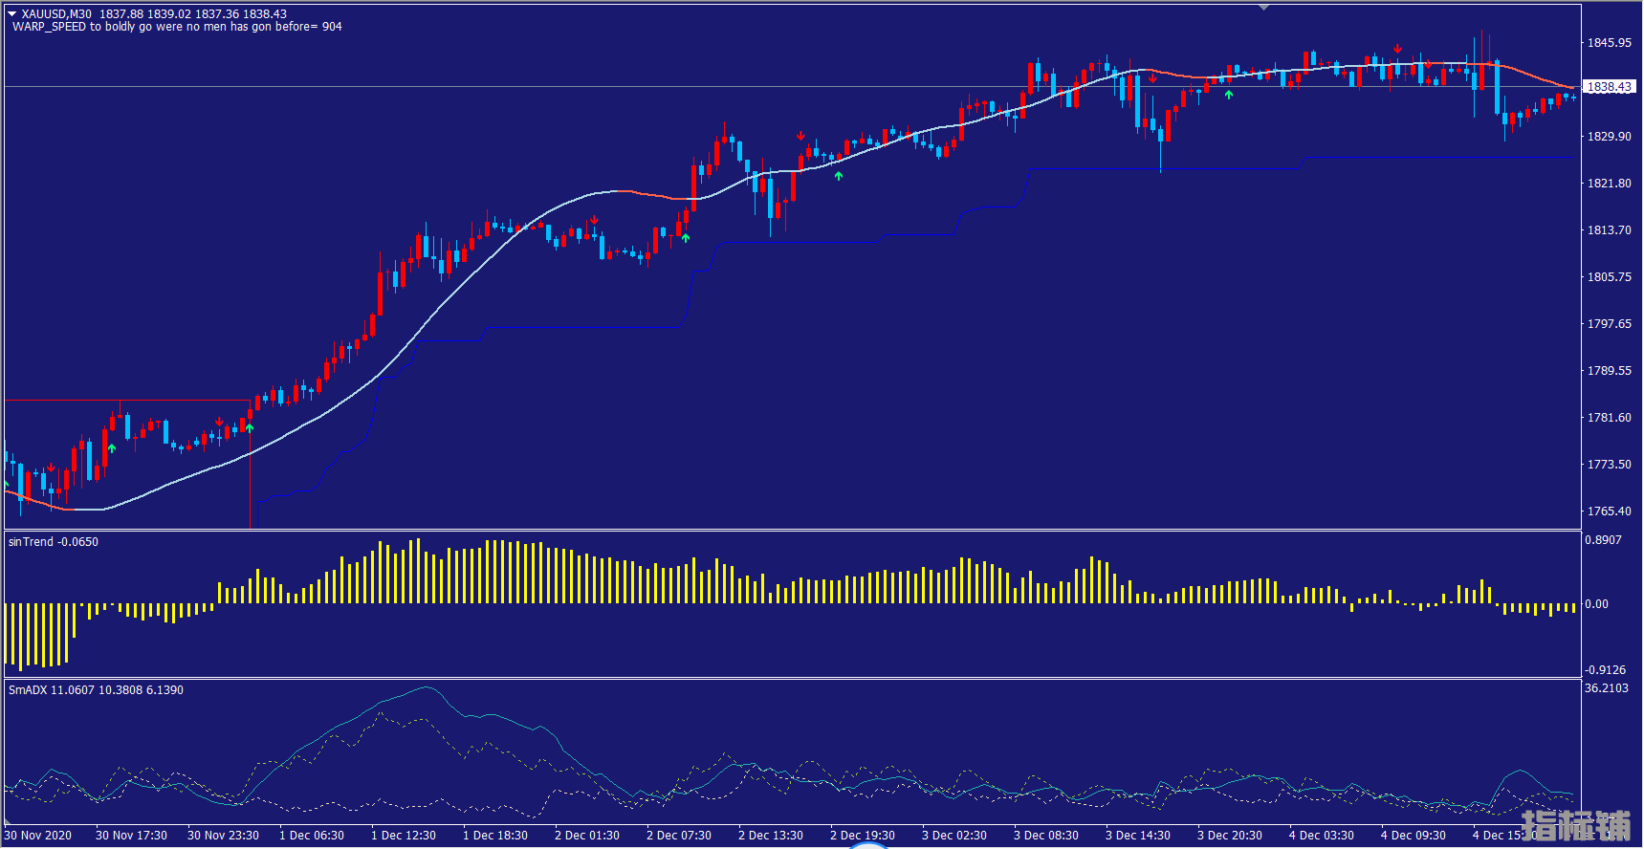Viewport: 1644px width, 849px height.
Task: Click red down arrow near 2 Dec 13:30
Action: click(x=800, y=137)
